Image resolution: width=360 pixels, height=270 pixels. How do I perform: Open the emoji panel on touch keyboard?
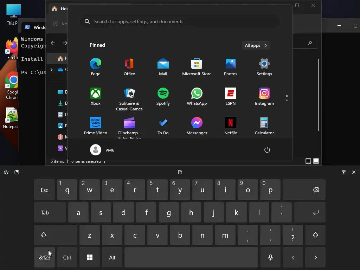(x=17, y=172)
